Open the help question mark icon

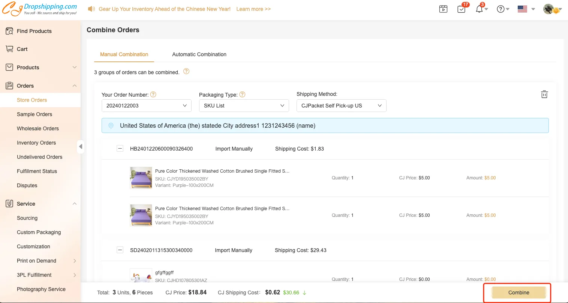point(501,9)
